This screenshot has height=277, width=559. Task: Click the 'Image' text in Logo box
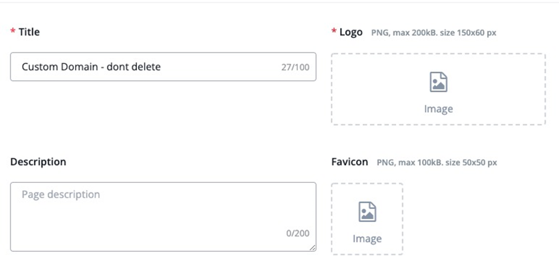438,109
